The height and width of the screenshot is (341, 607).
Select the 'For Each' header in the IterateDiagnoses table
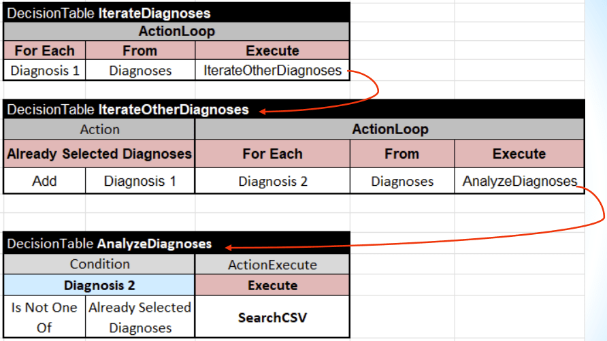pyautogui.click(x=44, y=50)
